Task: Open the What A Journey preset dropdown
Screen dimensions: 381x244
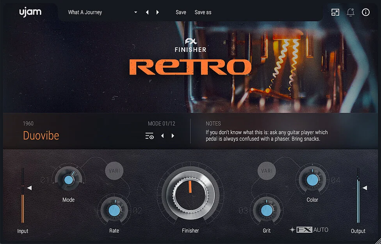Action: click(x=101, y=12)
